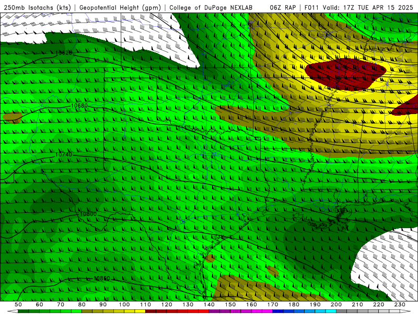This screenshot has width=418, height=314.
Task: Click the 130 value on the color scale
Action: click(188, 305)
